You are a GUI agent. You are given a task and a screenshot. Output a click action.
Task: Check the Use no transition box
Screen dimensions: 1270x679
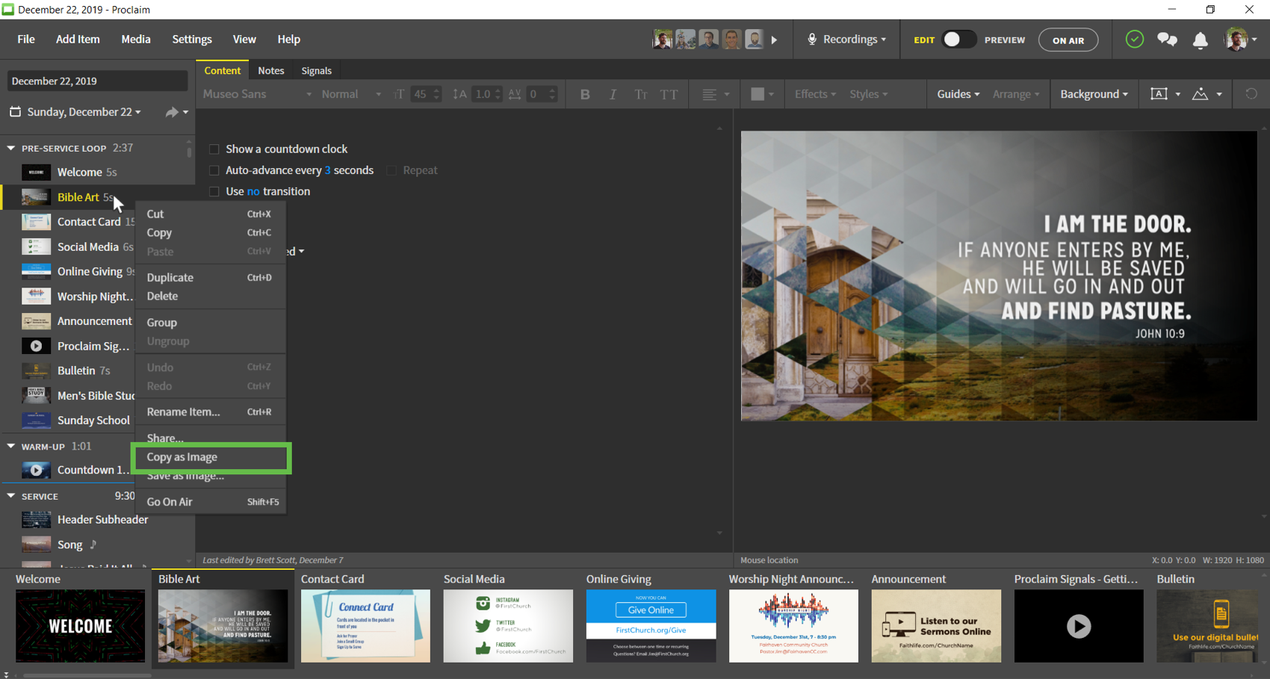tap(214, 191)
